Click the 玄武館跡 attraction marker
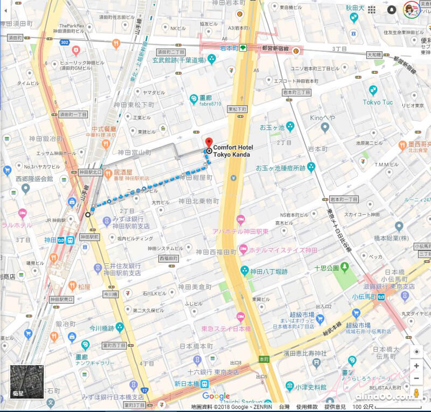 click(211, 59)
